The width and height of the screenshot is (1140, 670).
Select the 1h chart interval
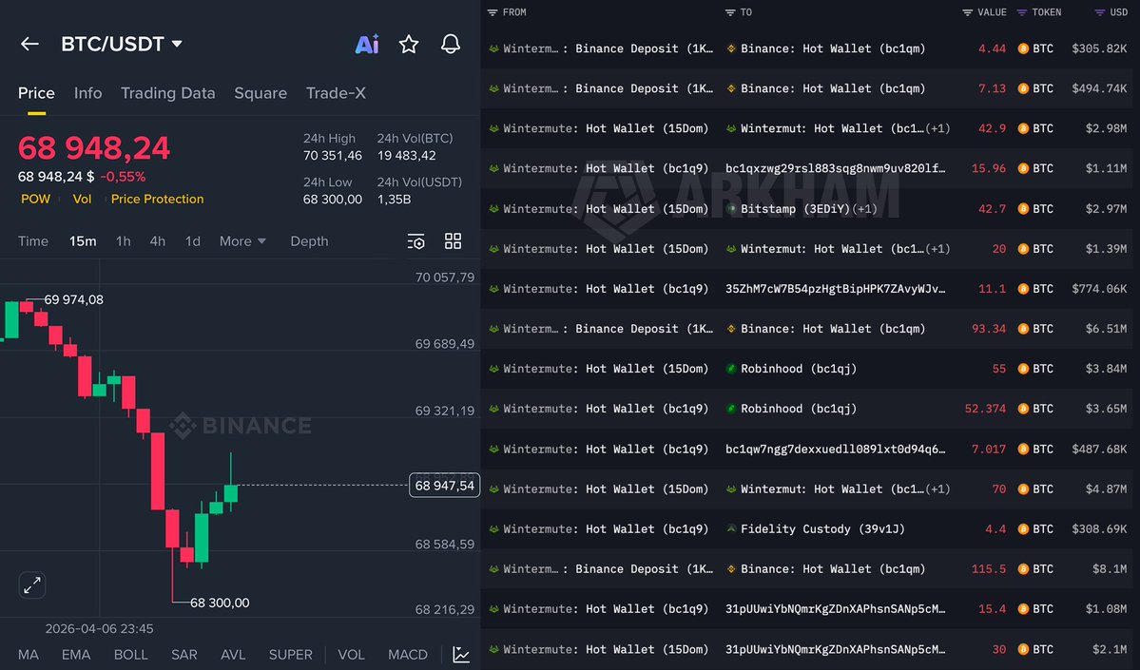pos(124,241)
